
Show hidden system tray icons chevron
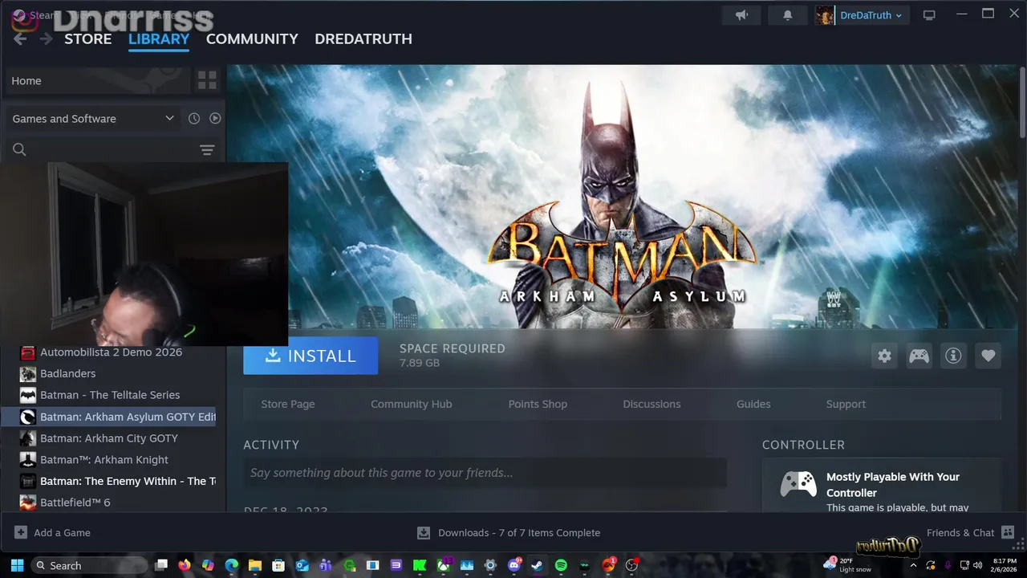click(x=912, y=565)
